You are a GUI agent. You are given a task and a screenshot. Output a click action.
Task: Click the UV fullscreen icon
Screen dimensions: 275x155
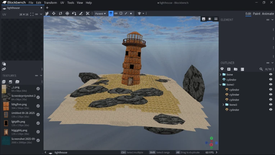coord(32,14)
